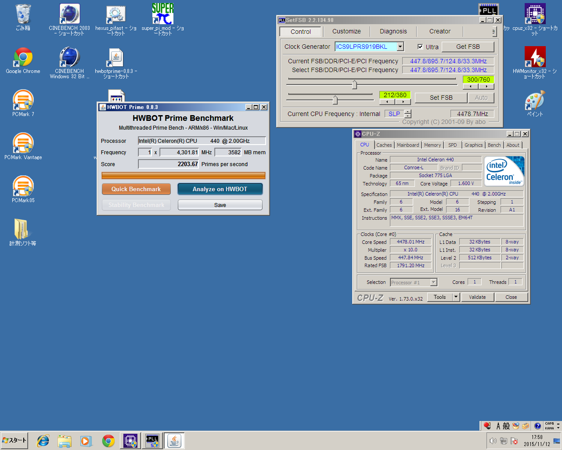This screenshot has height=450, width=562.
Task: Click the Internet Explorer taskbar icon
Action: [x=43, y=441]
